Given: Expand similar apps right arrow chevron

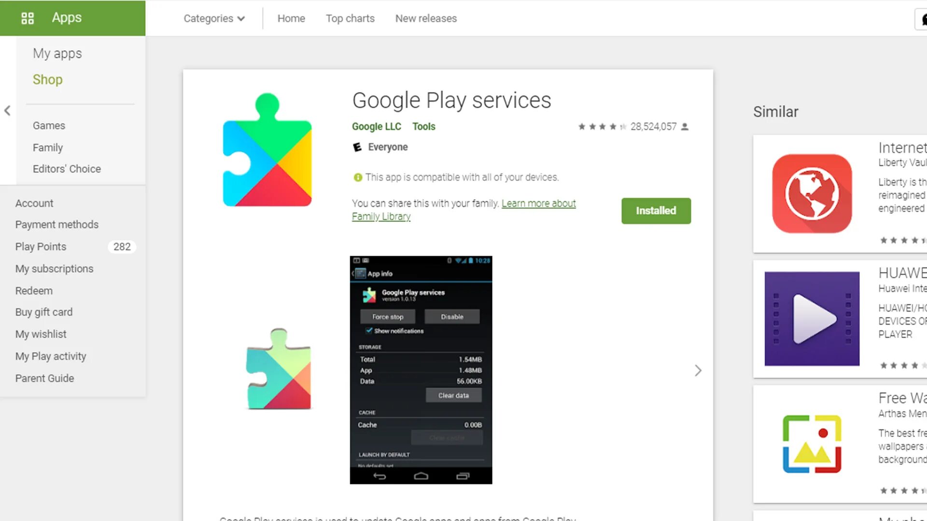Looking at the screenshot, I should pyautogui.click(x=699, y=370).
